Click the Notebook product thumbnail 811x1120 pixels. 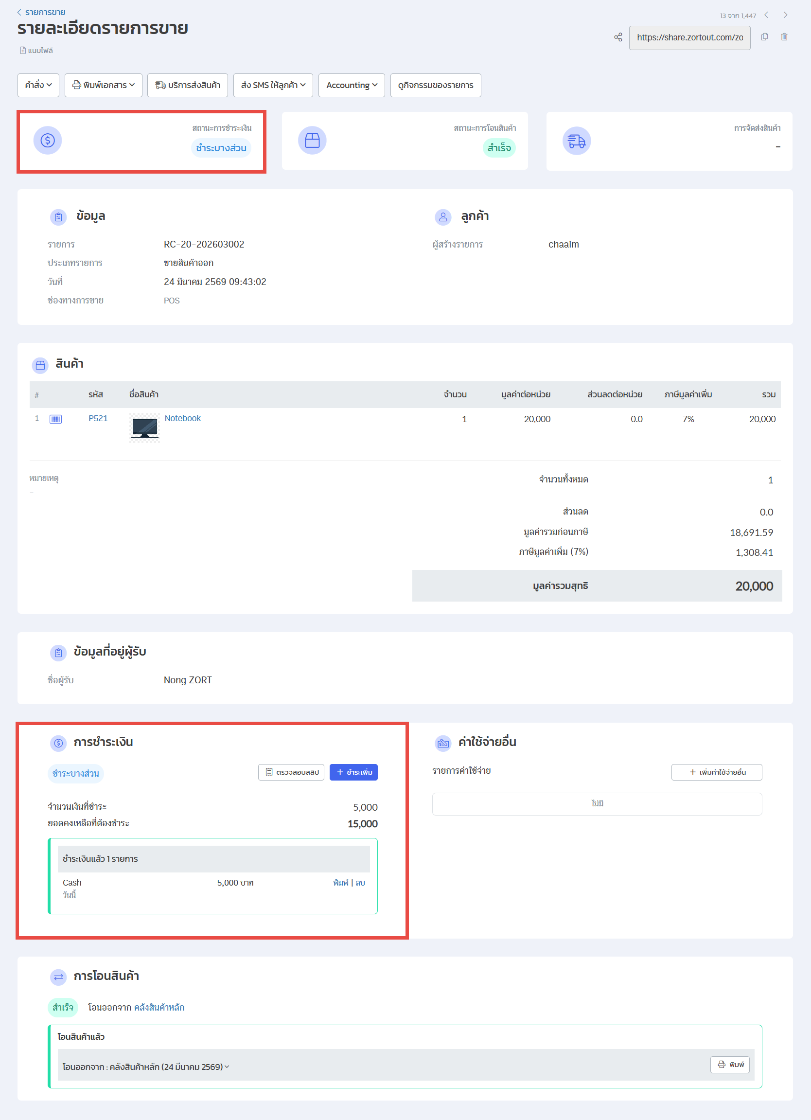tap(144, 427)
